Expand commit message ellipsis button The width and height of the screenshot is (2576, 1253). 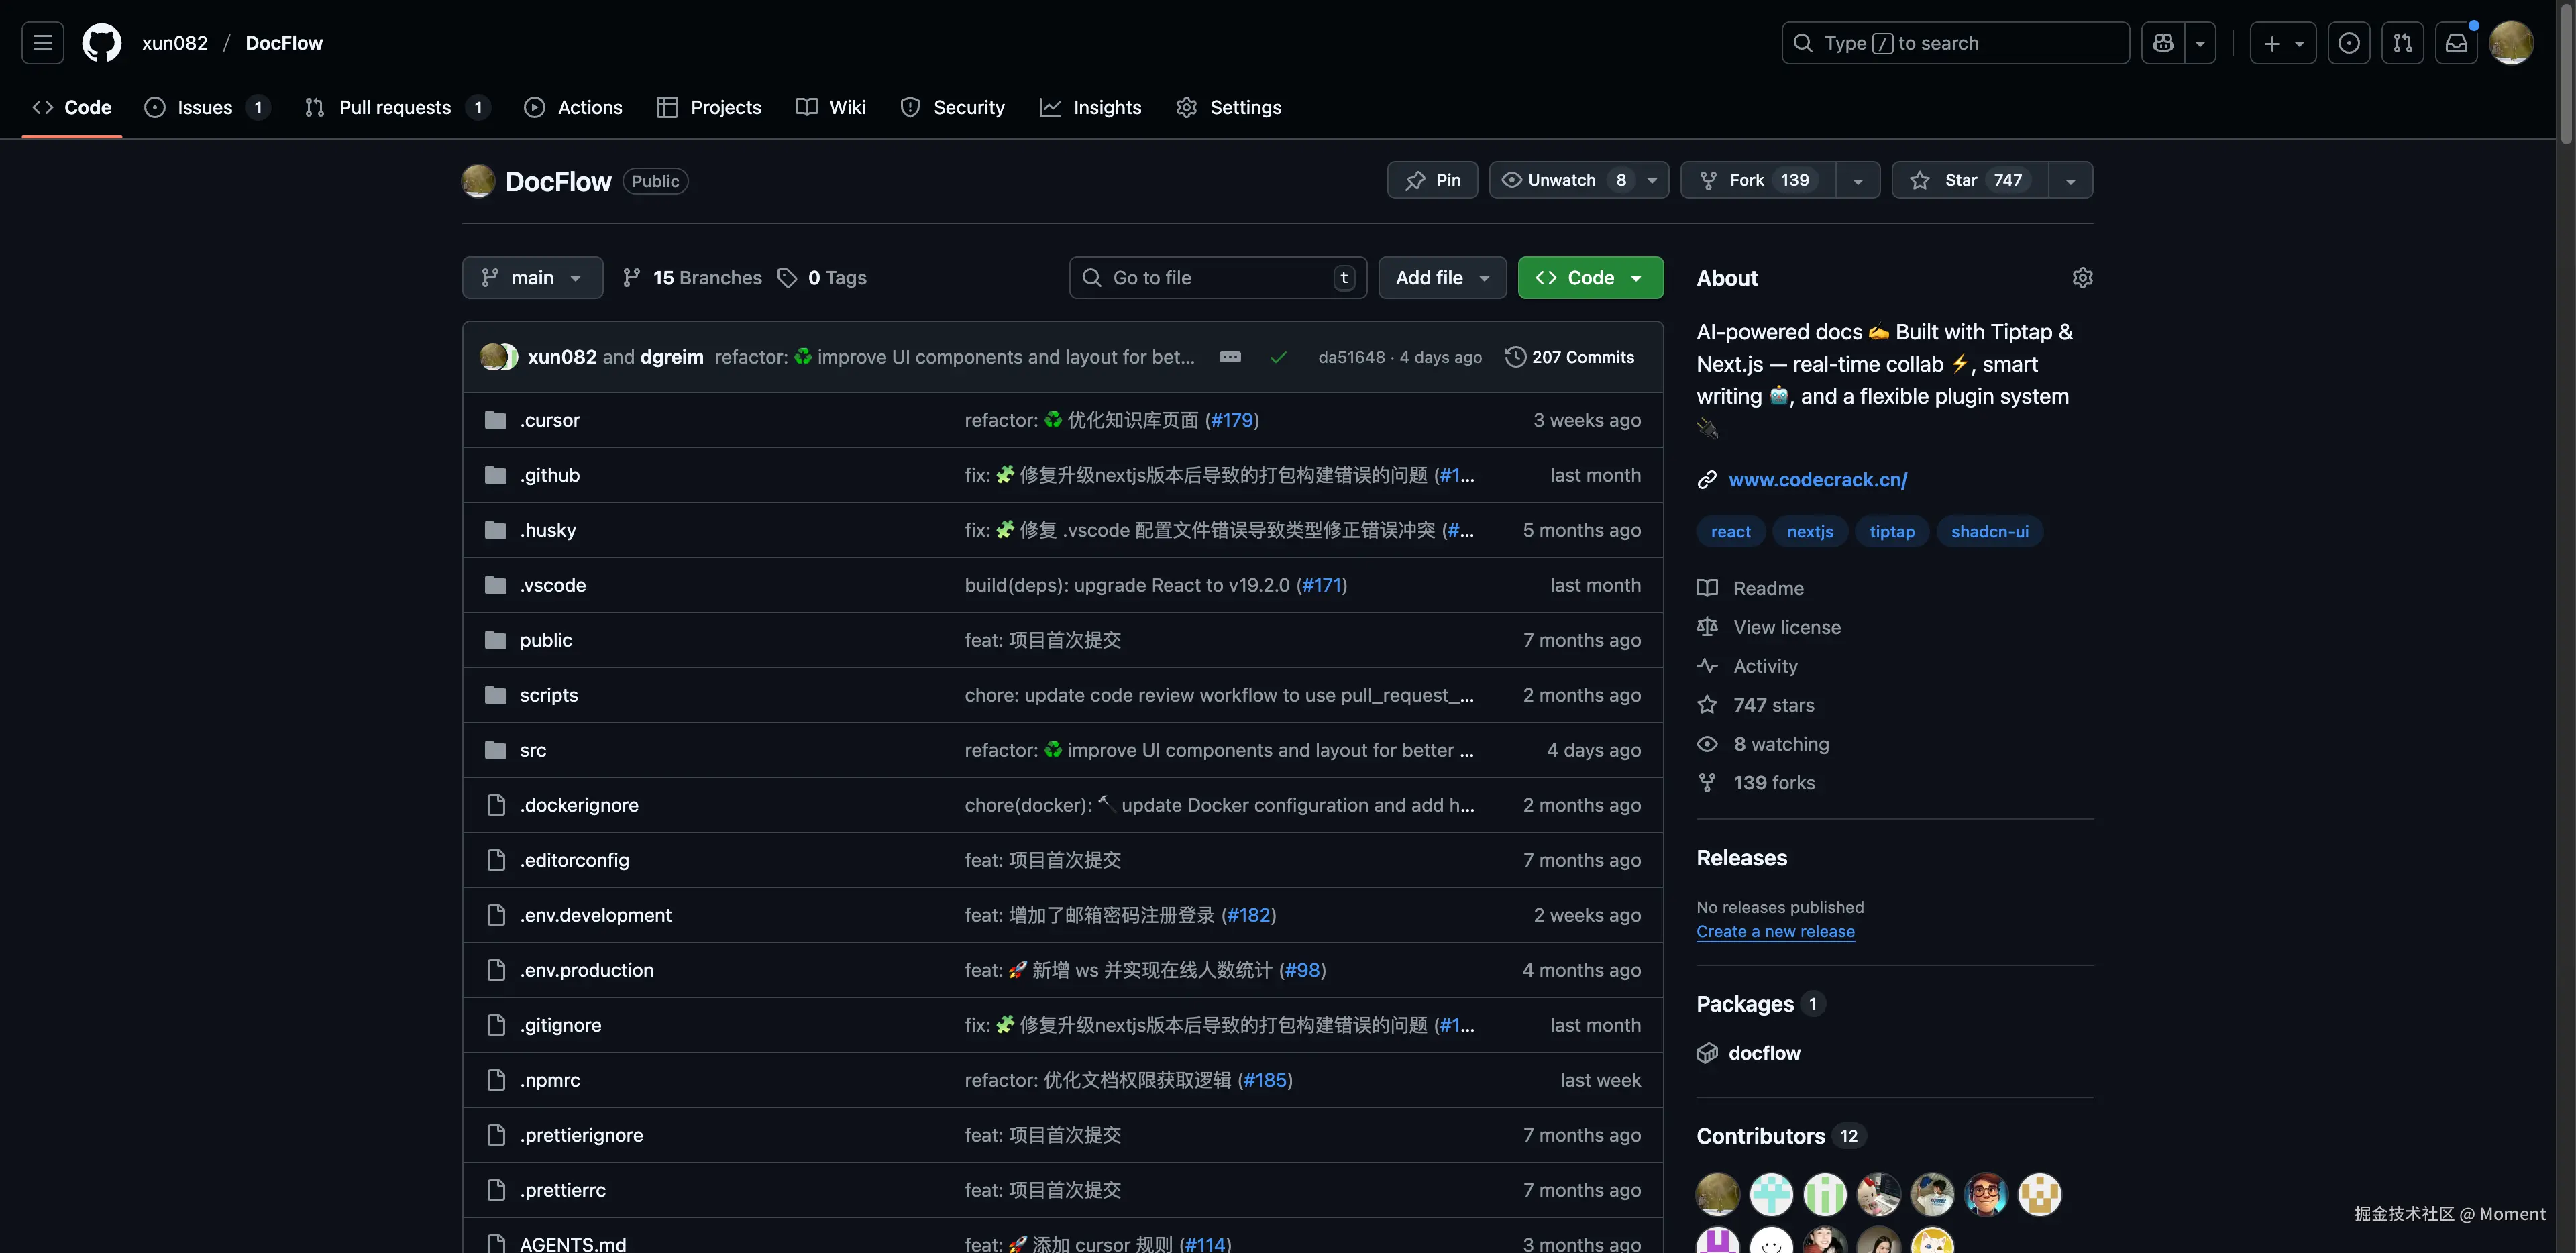coord(1230,357)
